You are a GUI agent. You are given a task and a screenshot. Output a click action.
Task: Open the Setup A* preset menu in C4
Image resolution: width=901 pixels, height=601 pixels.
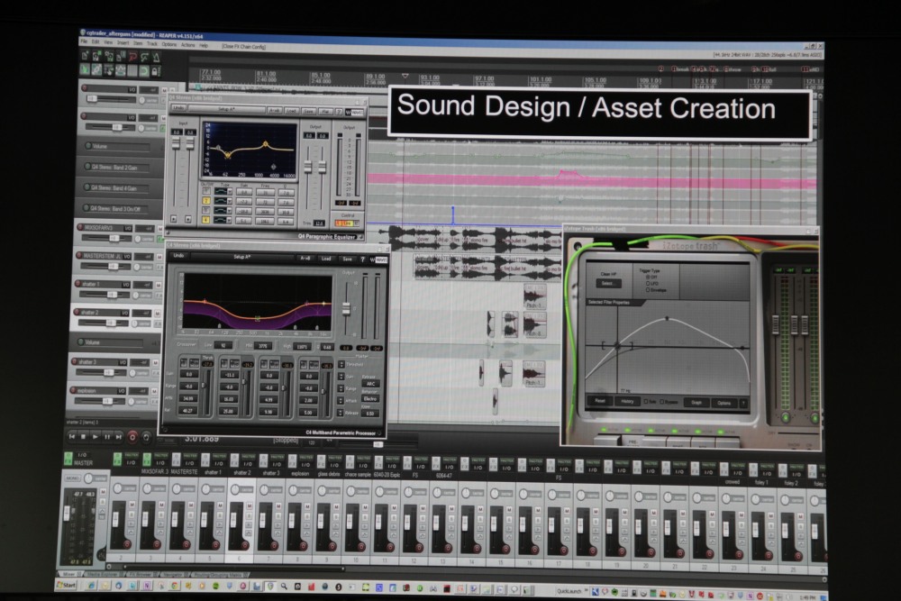(242, 257)
